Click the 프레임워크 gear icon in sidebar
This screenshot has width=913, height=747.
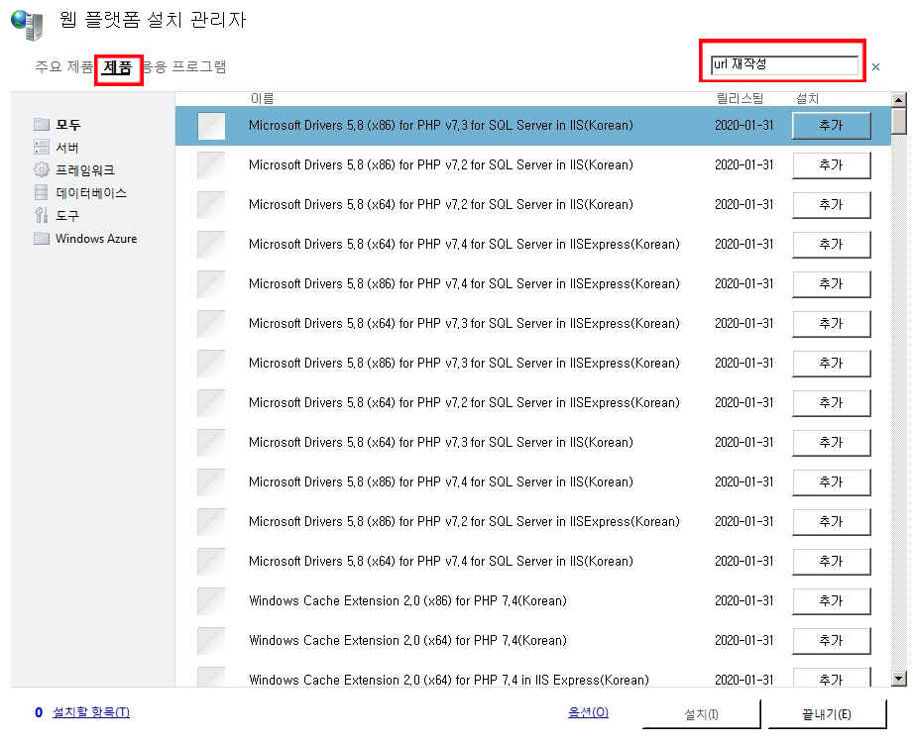42,169
